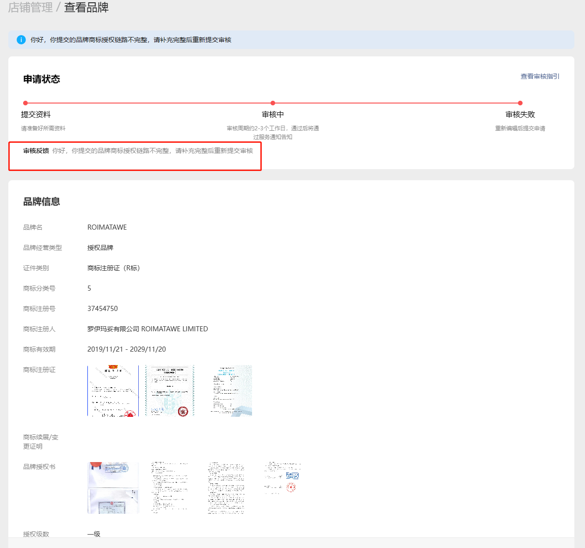Image resolution: width=585 pixels, height=548 pixels.
Task: Click the trademark number 37454750
Action: pyautogui.click(x=103, y=309)
